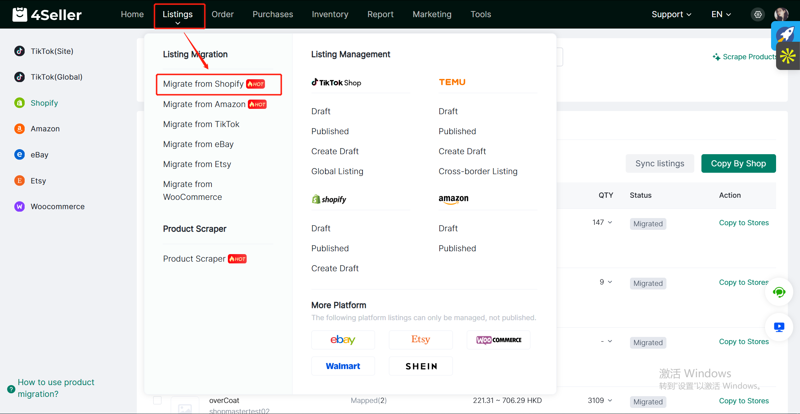Open the Marketing menu
Screen dimensions: 800x414
[x=432, y=14]
